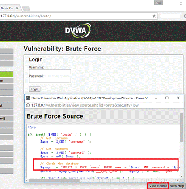
Task: Click the 'Vulnerability: Brute Force' heading
Action: (x=62, y=49)
